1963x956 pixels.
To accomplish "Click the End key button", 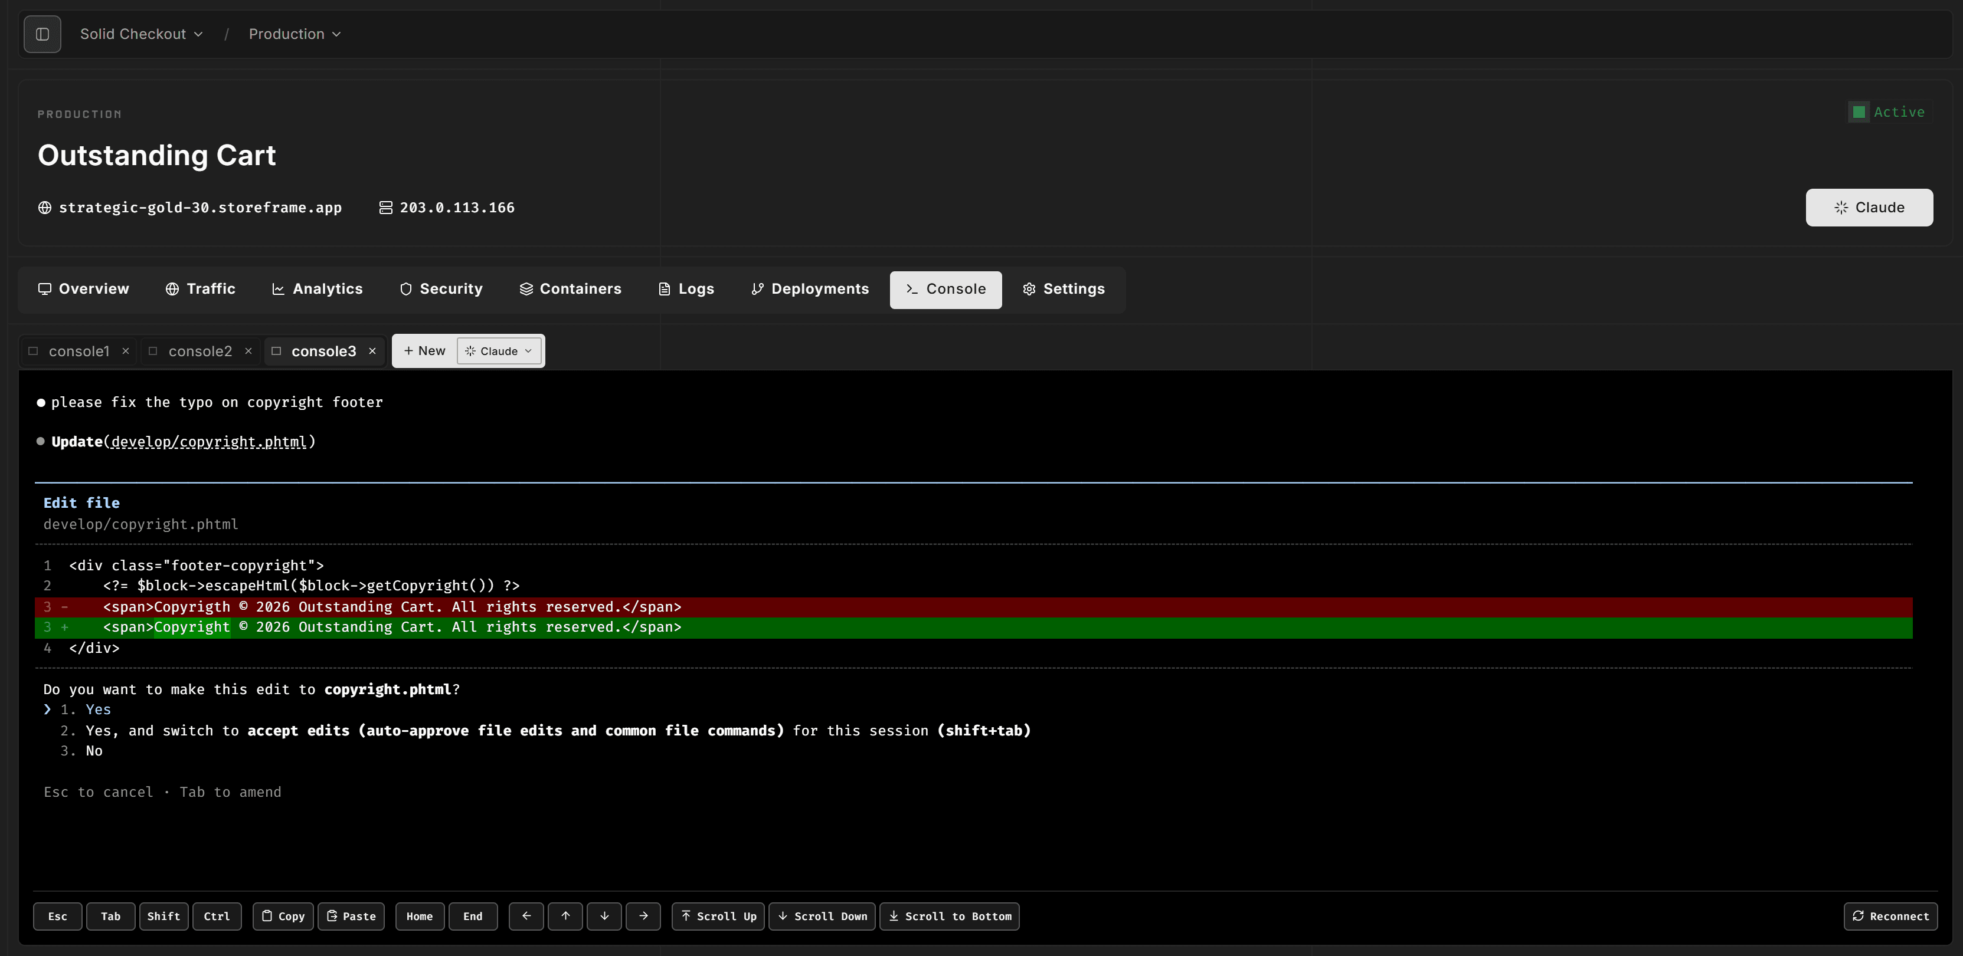I will coord(473,916).
